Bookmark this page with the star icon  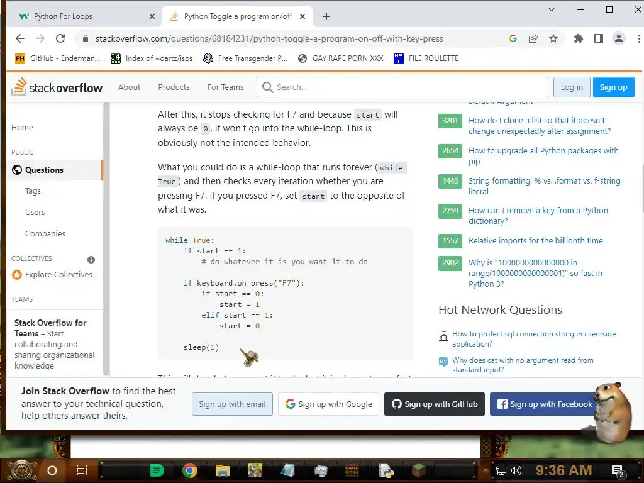(553, 38)
